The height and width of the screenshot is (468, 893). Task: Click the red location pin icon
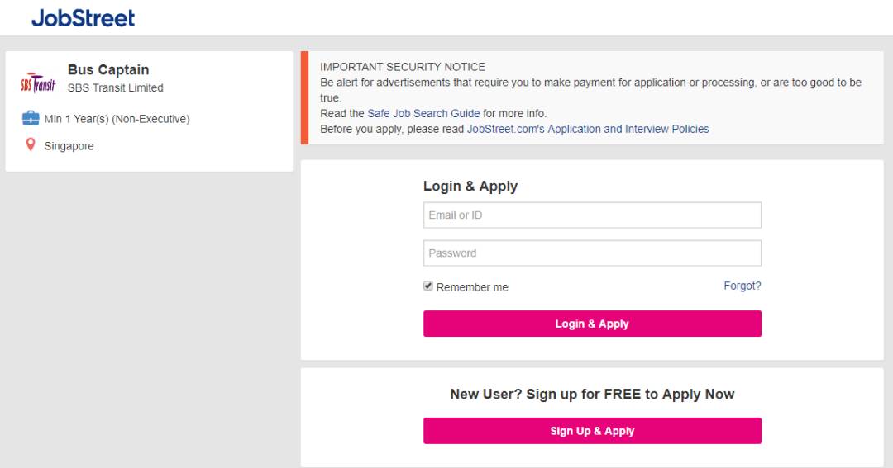click(x=31, y=145)
